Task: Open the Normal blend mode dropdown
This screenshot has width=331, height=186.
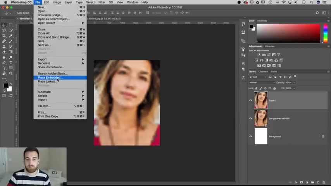Action: coord(262,83)
